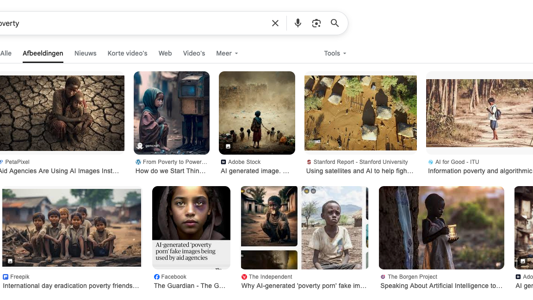Click the Freepik source favicon
The width and height of the screenshot is (533, 300).
(6, 277)
